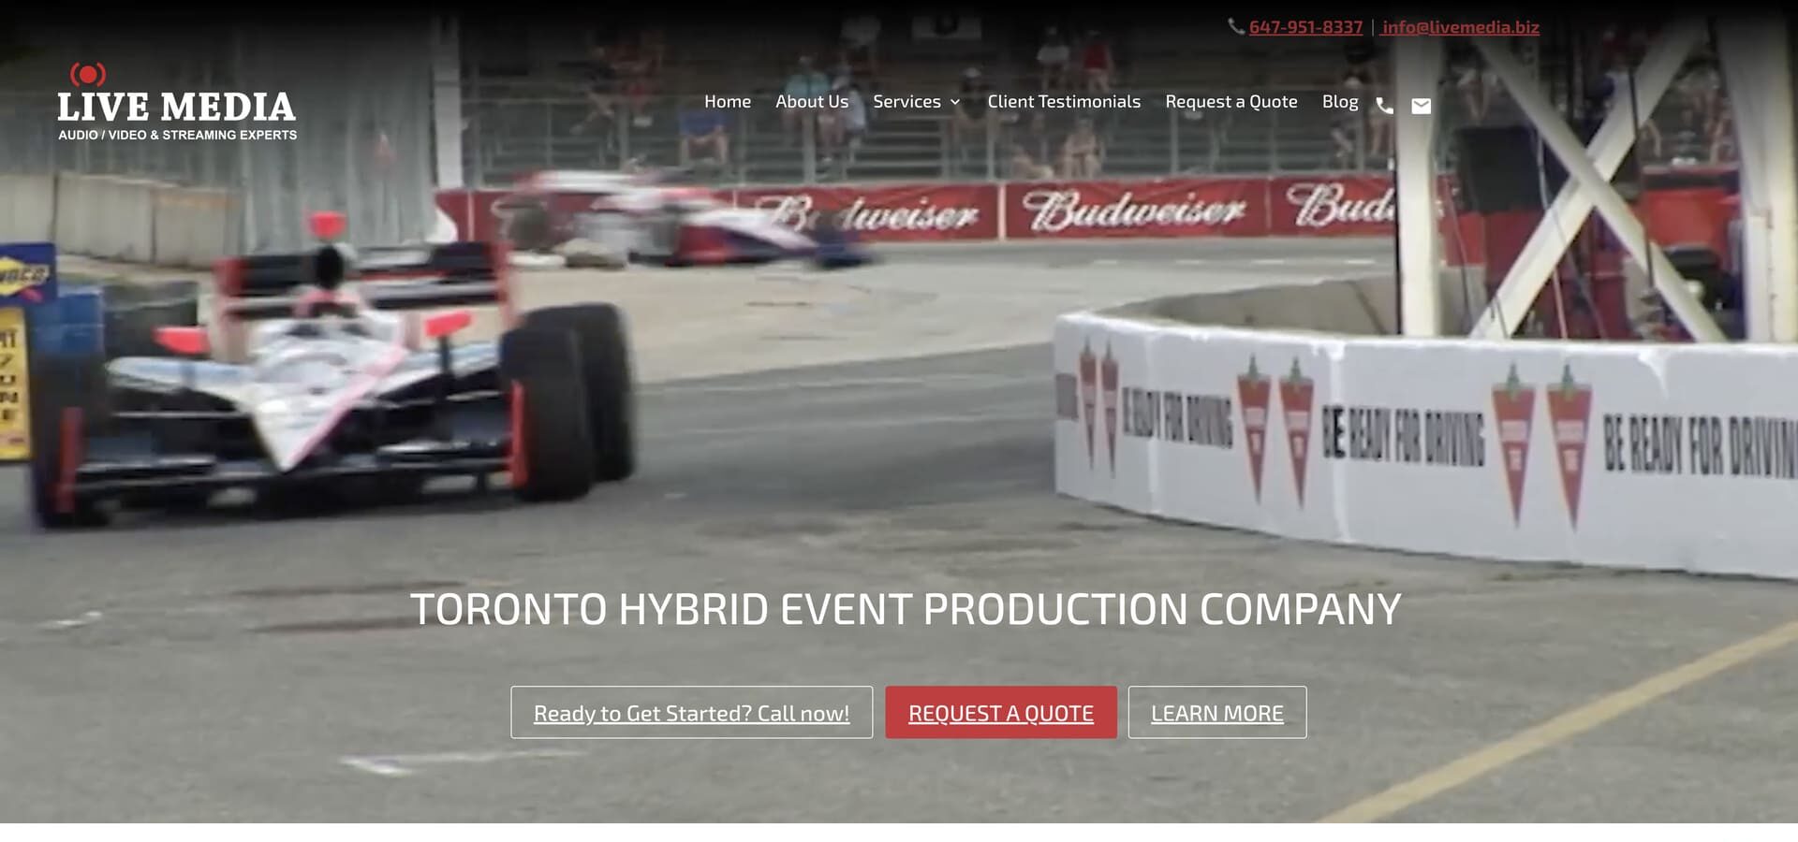
Task: Click the phone icon in the navigation menu
Action: point(1384,106)
